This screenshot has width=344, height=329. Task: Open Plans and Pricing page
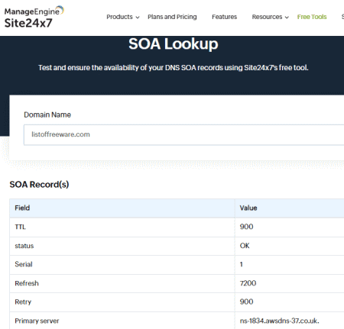click(x=172, y=17)
